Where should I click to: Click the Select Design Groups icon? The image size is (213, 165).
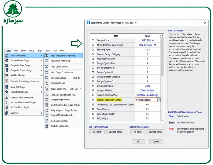point(47,67)
